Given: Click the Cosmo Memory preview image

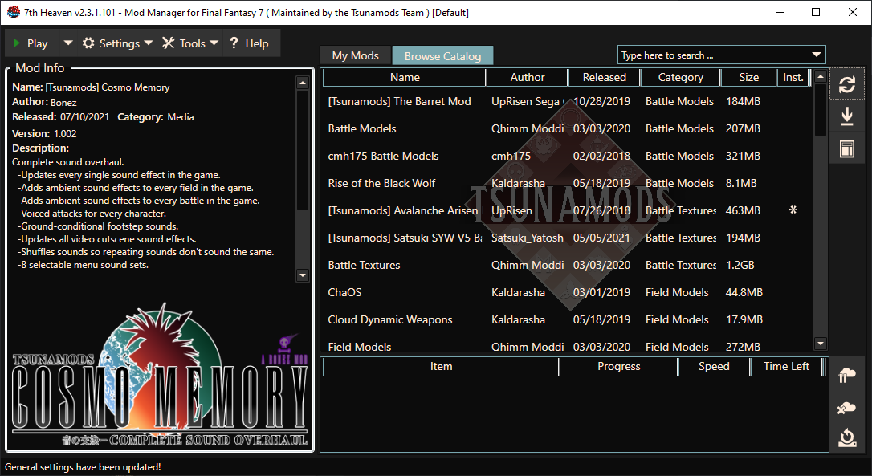Looking at the screenshot, I should pyautogui.click(x=160, y=376).
